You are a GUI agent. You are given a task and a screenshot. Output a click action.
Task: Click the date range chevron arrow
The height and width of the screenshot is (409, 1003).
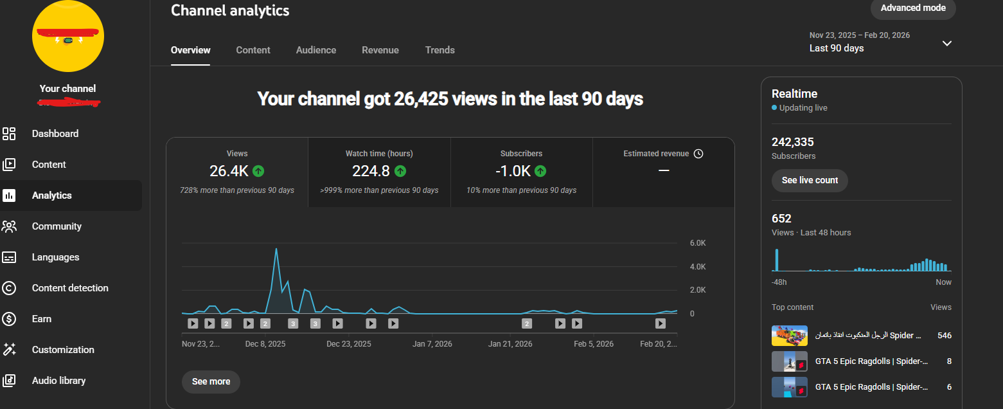(x=946, y=43)
